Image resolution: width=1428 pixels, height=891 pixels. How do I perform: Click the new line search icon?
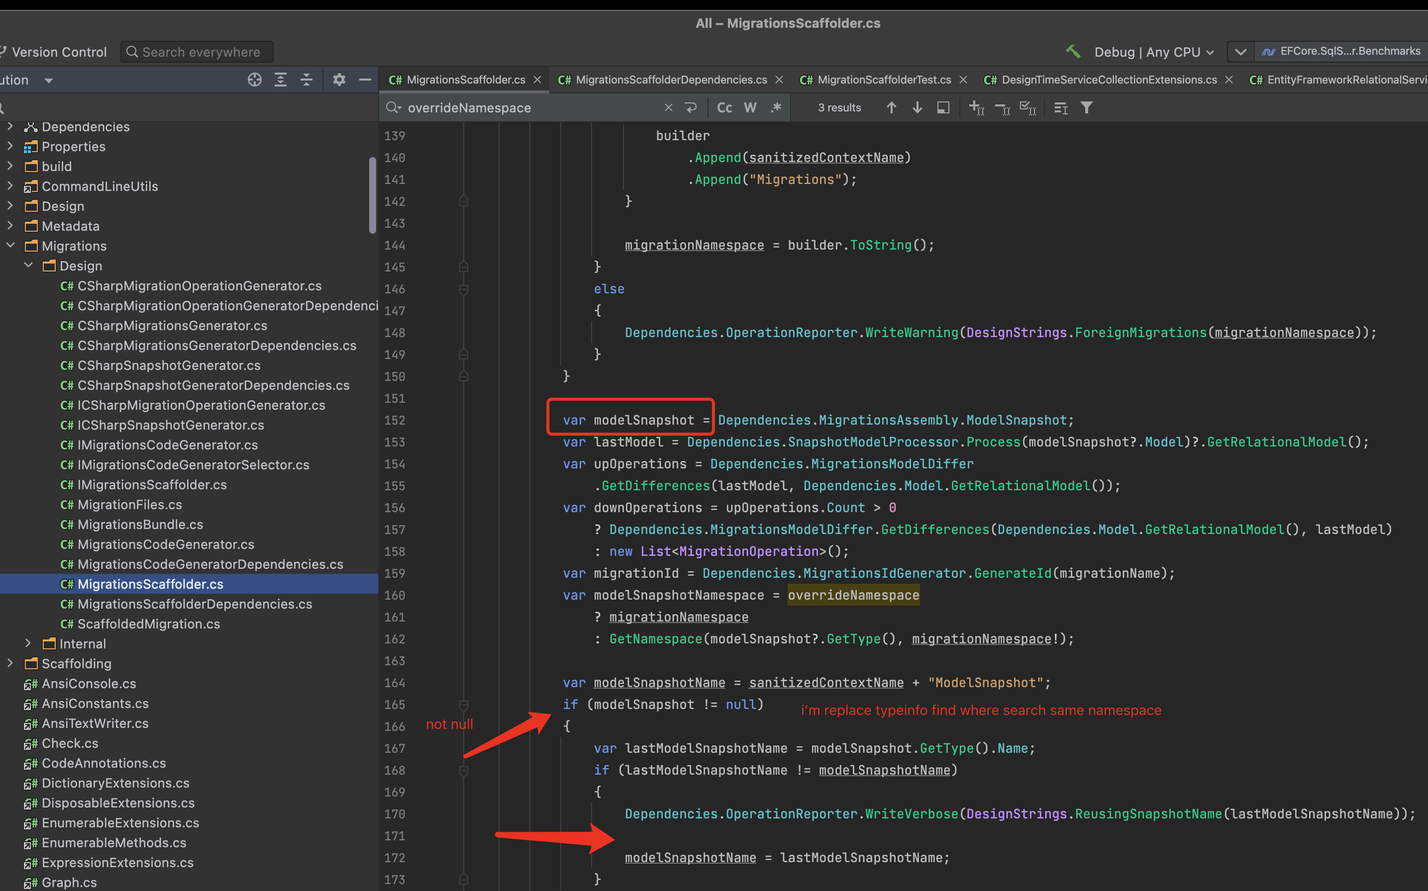(691, 107)
